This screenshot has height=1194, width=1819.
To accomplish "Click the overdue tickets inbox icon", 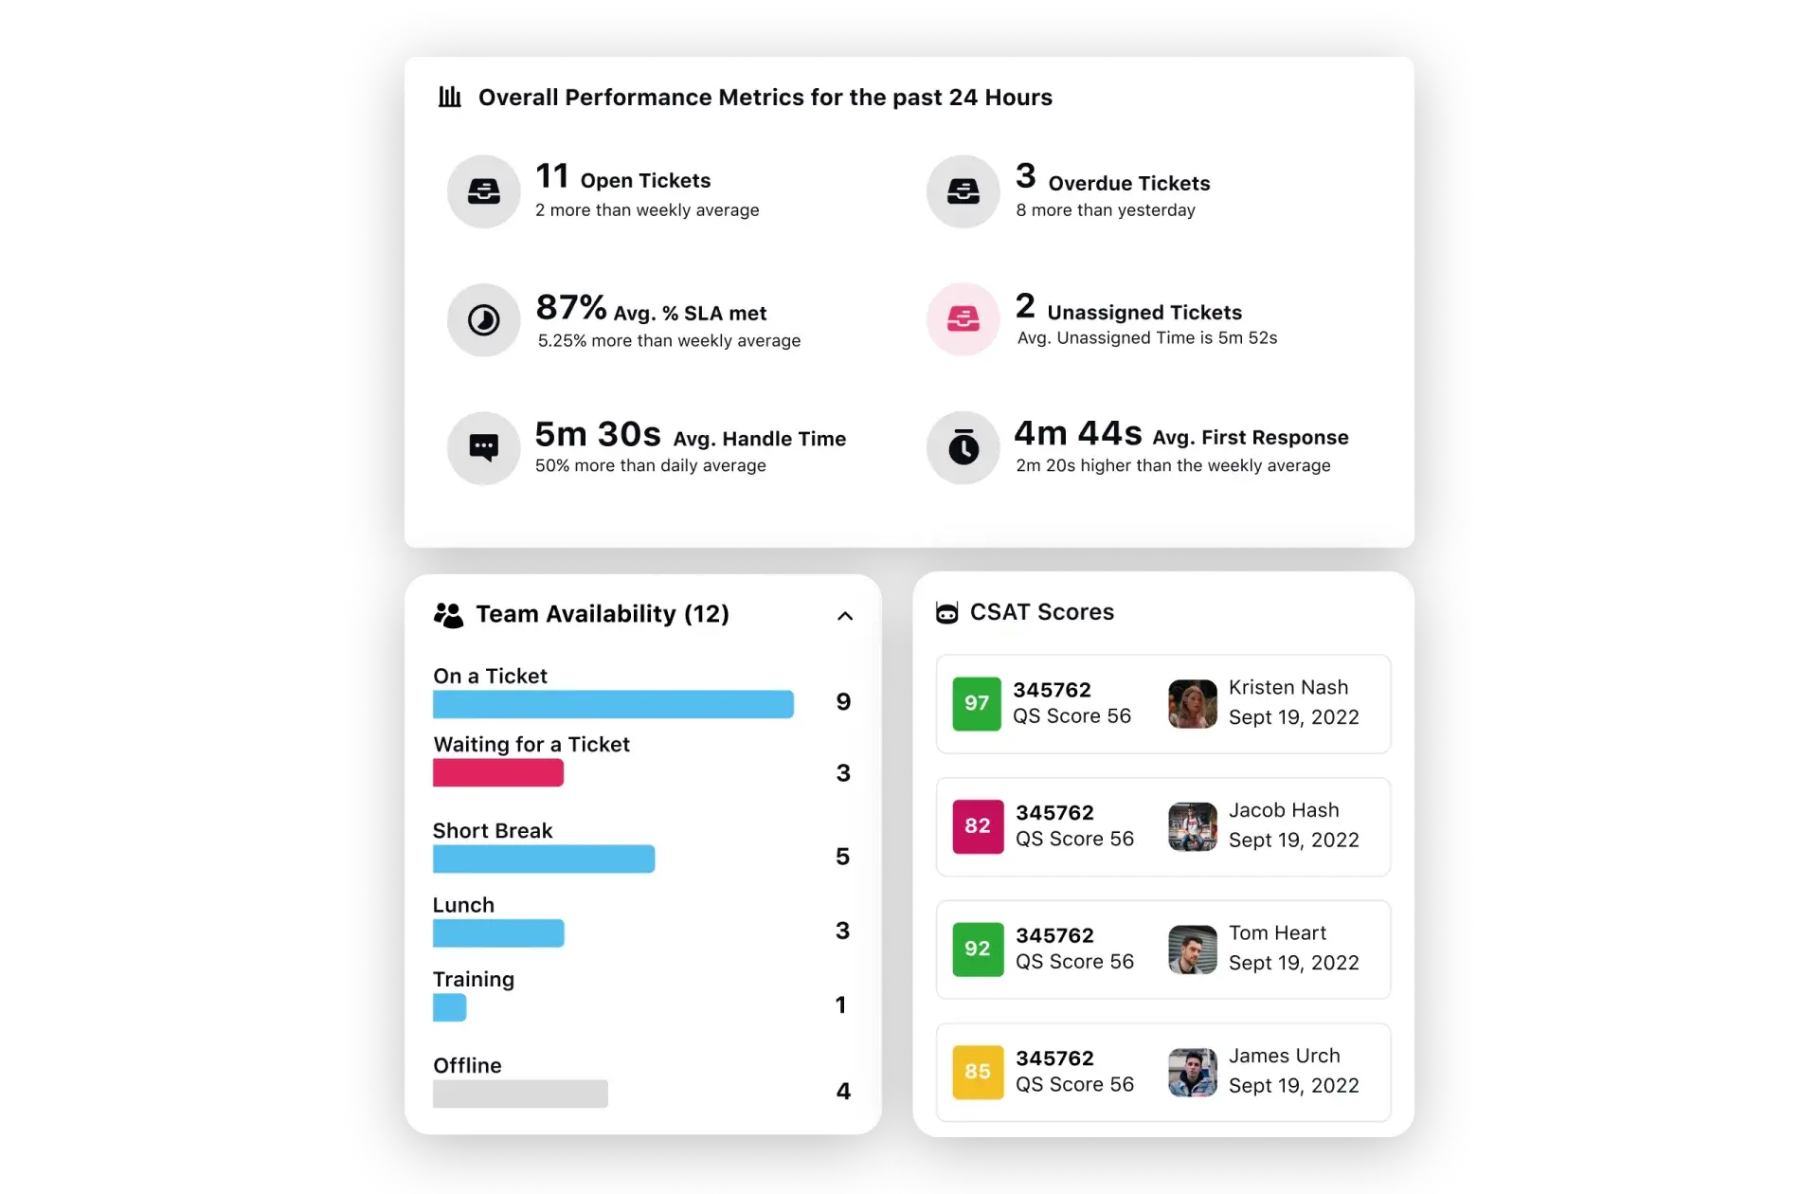I will pos(963,190).
